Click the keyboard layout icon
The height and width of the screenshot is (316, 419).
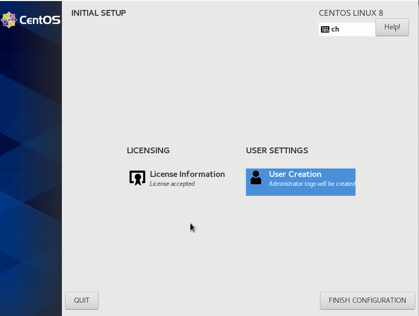pyautogui.click(x=325, y=29)
